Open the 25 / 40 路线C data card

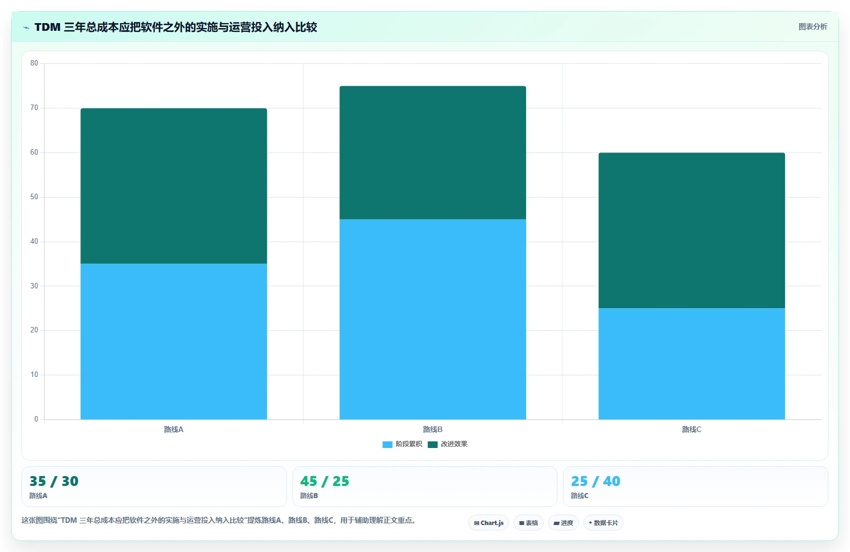(695, 487)
